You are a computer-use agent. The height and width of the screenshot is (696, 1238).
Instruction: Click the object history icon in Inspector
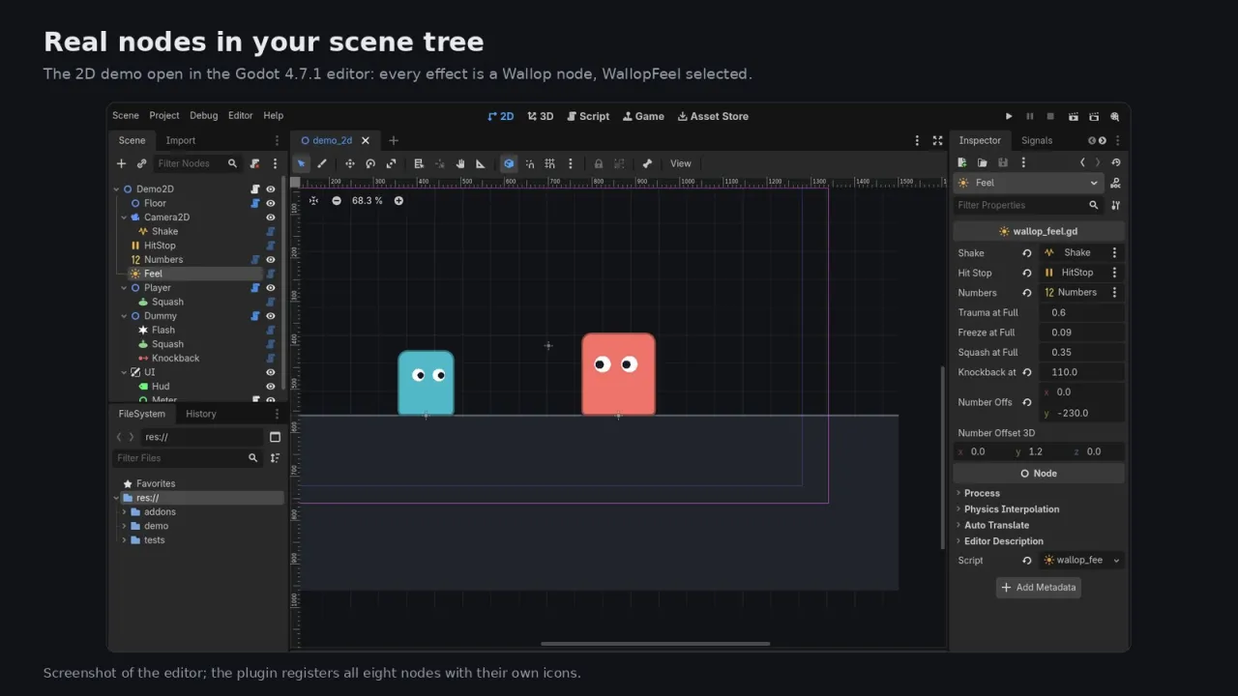click(x=1116, y=163)
